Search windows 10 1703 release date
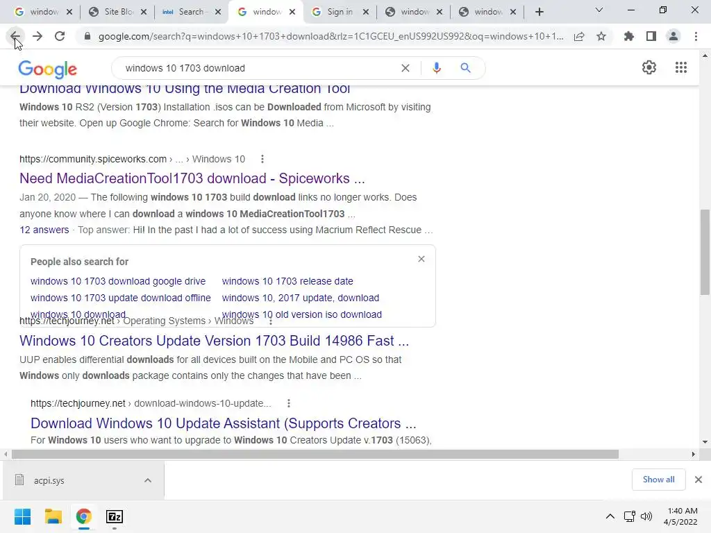Viewport: 711px width, 533px height. [287, 281]
